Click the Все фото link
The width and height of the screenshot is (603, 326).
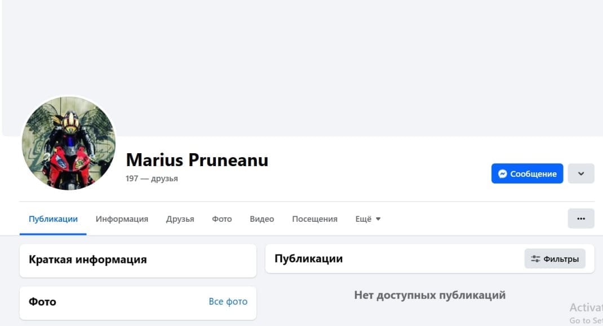click(228, 302)
